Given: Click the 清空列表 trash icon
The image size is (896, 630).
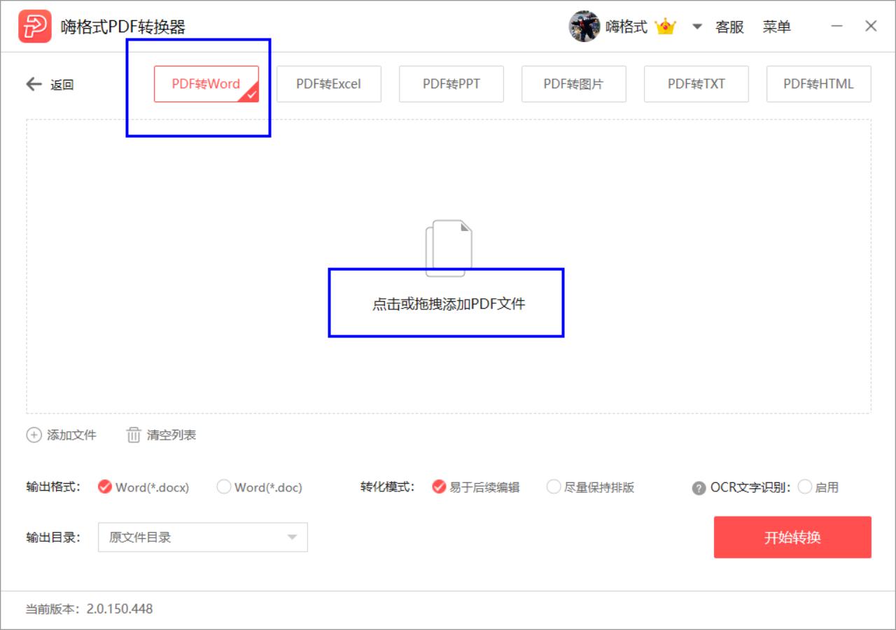Looking at the screenshot, I should tap(133, 435).
